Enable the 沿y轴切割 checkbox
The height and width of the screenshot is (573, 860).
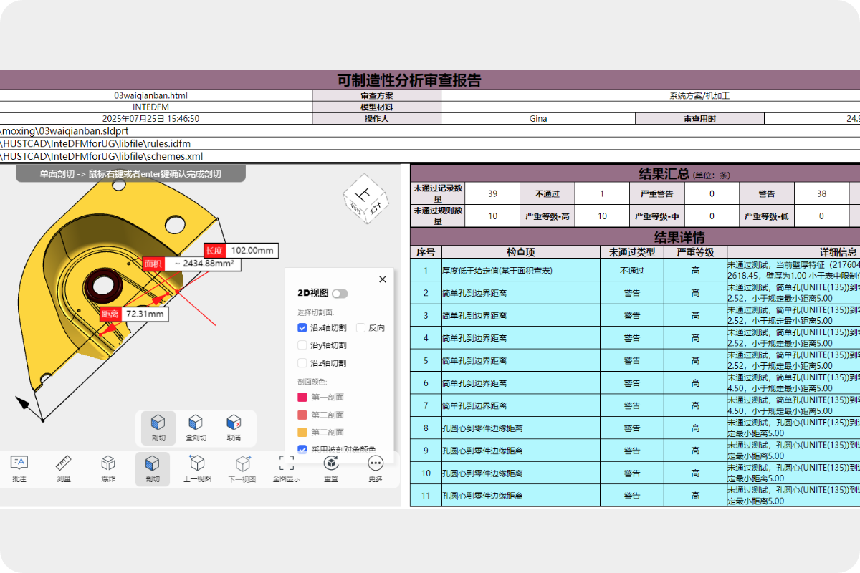pyautogui.click(x=302, y=345)
